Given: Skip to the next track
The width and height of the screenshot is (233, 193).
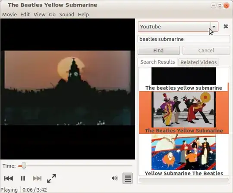Looking at the screenshot, I should tap(37, 178).
